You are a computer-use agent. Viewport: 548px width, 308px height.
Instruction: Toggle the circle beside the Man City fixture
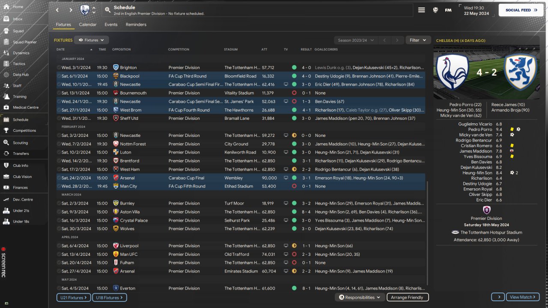coord(59,187)
